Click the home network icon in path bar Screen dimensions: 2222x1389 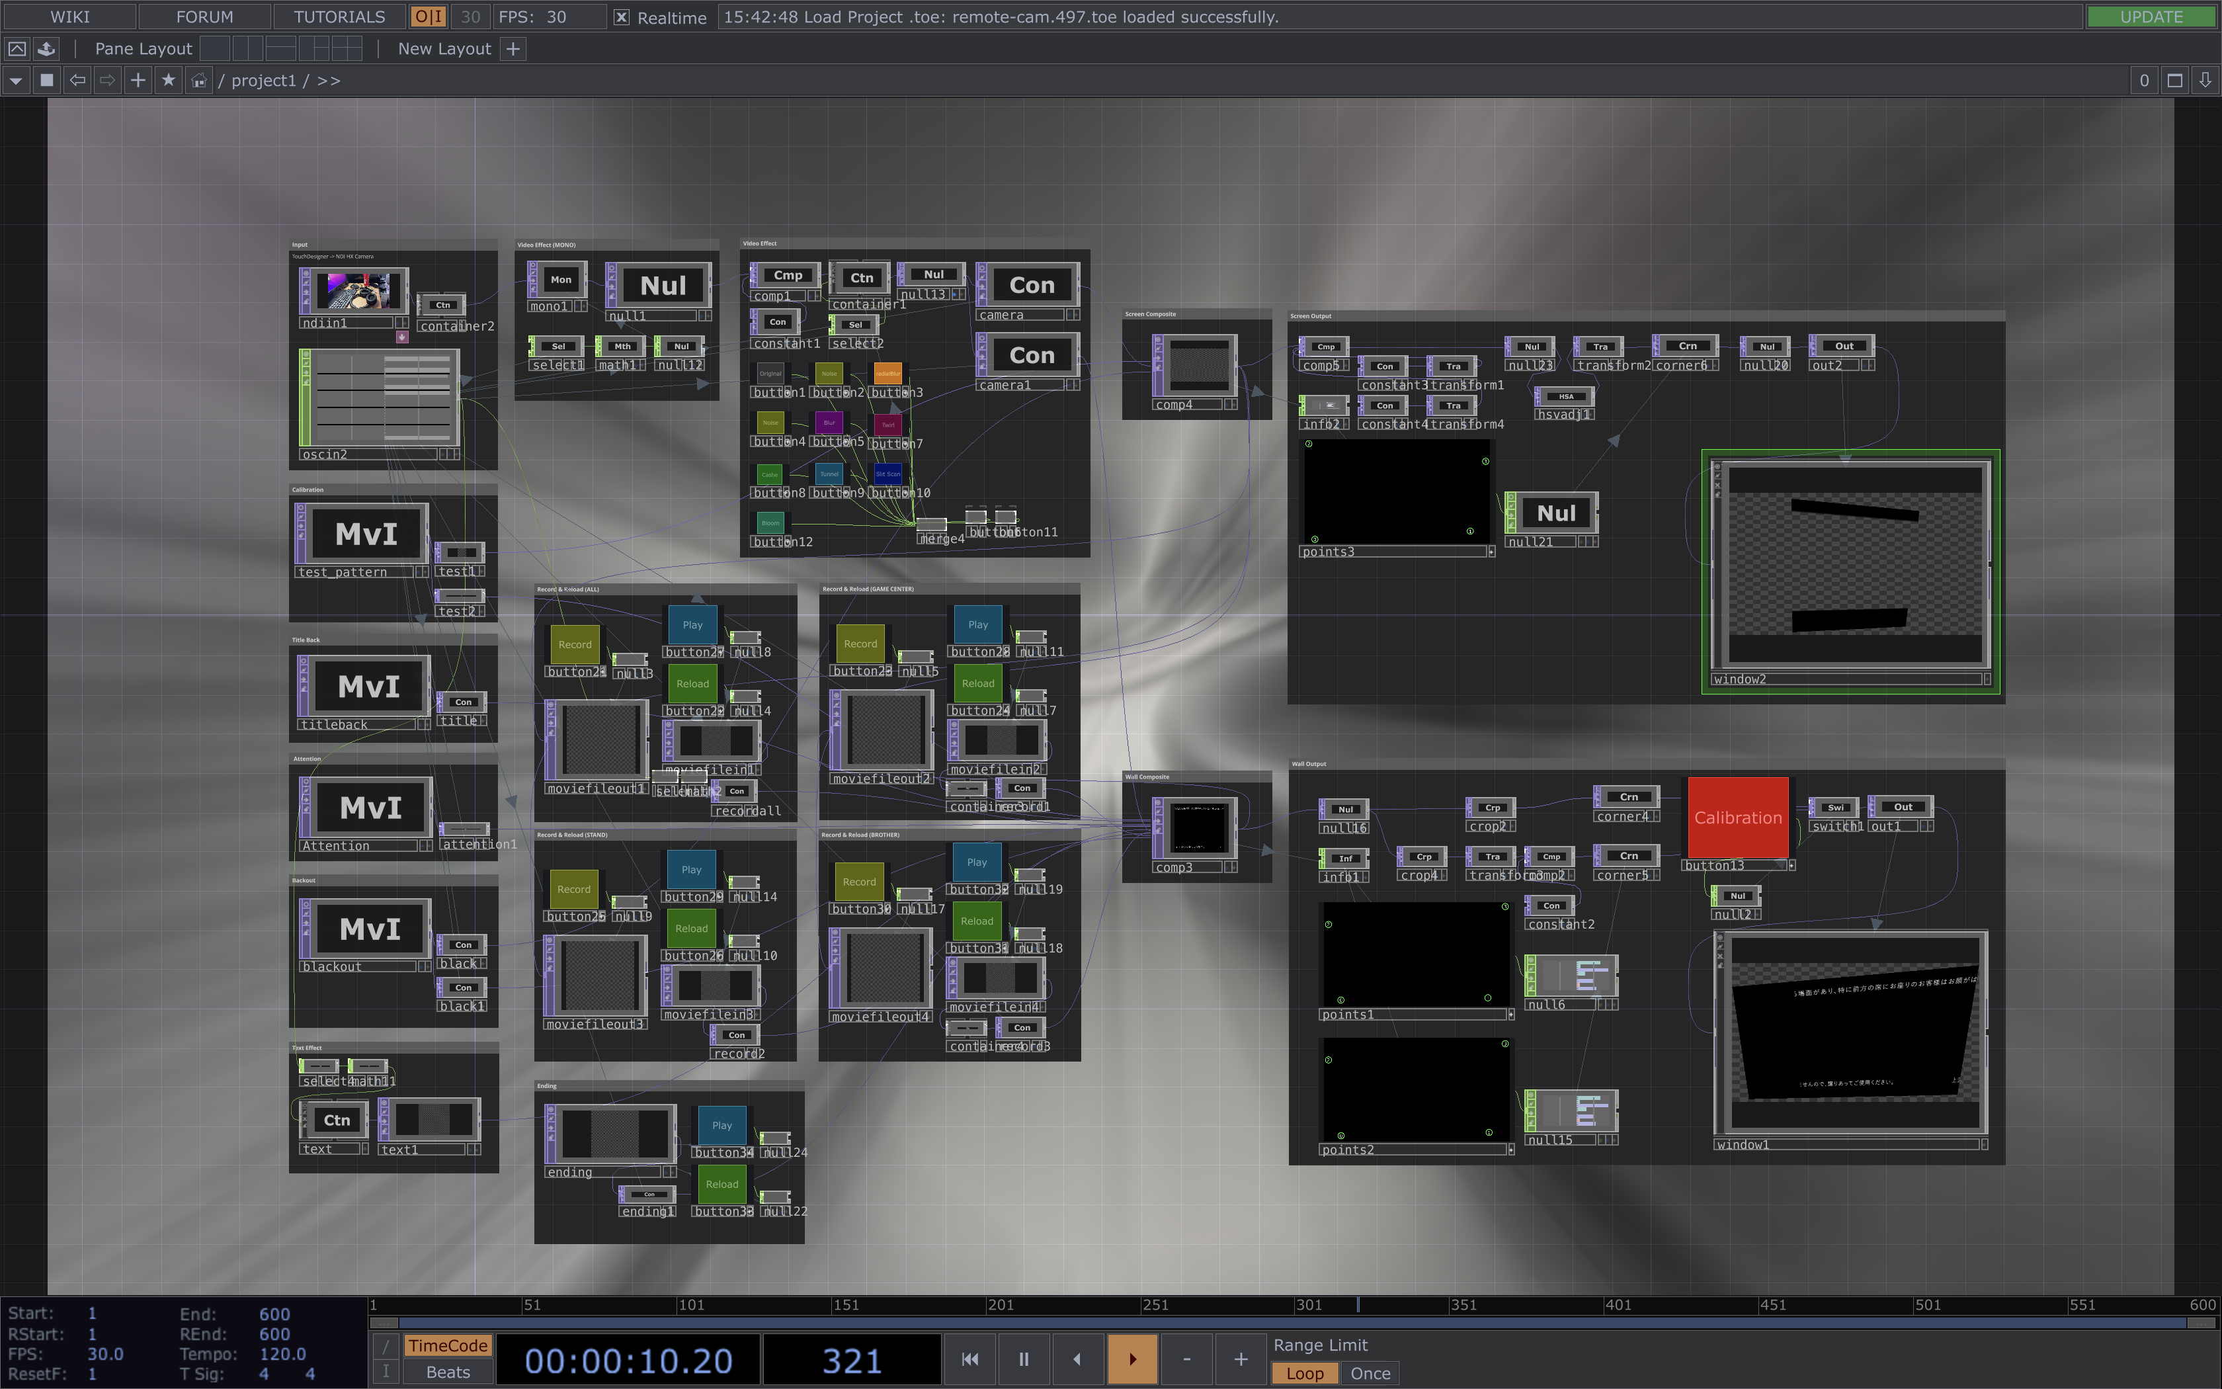198,81
